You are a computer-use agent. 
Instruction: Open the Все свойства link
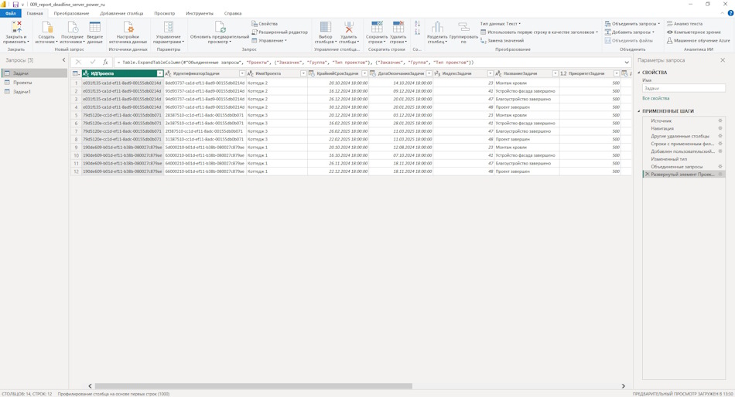pyautogui.click(x=656, y=98)
